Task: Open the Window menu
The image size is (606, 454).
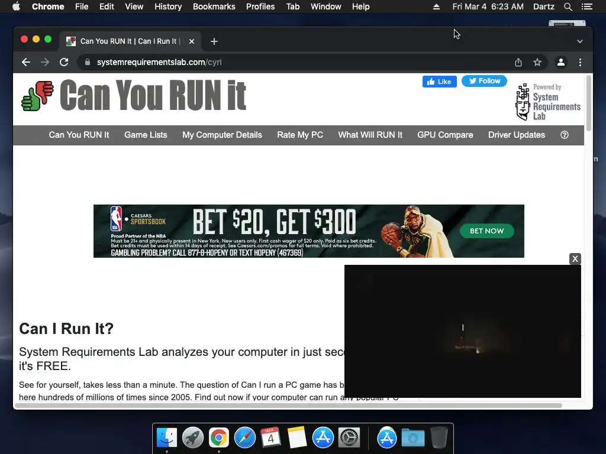Action: (326, 7)
